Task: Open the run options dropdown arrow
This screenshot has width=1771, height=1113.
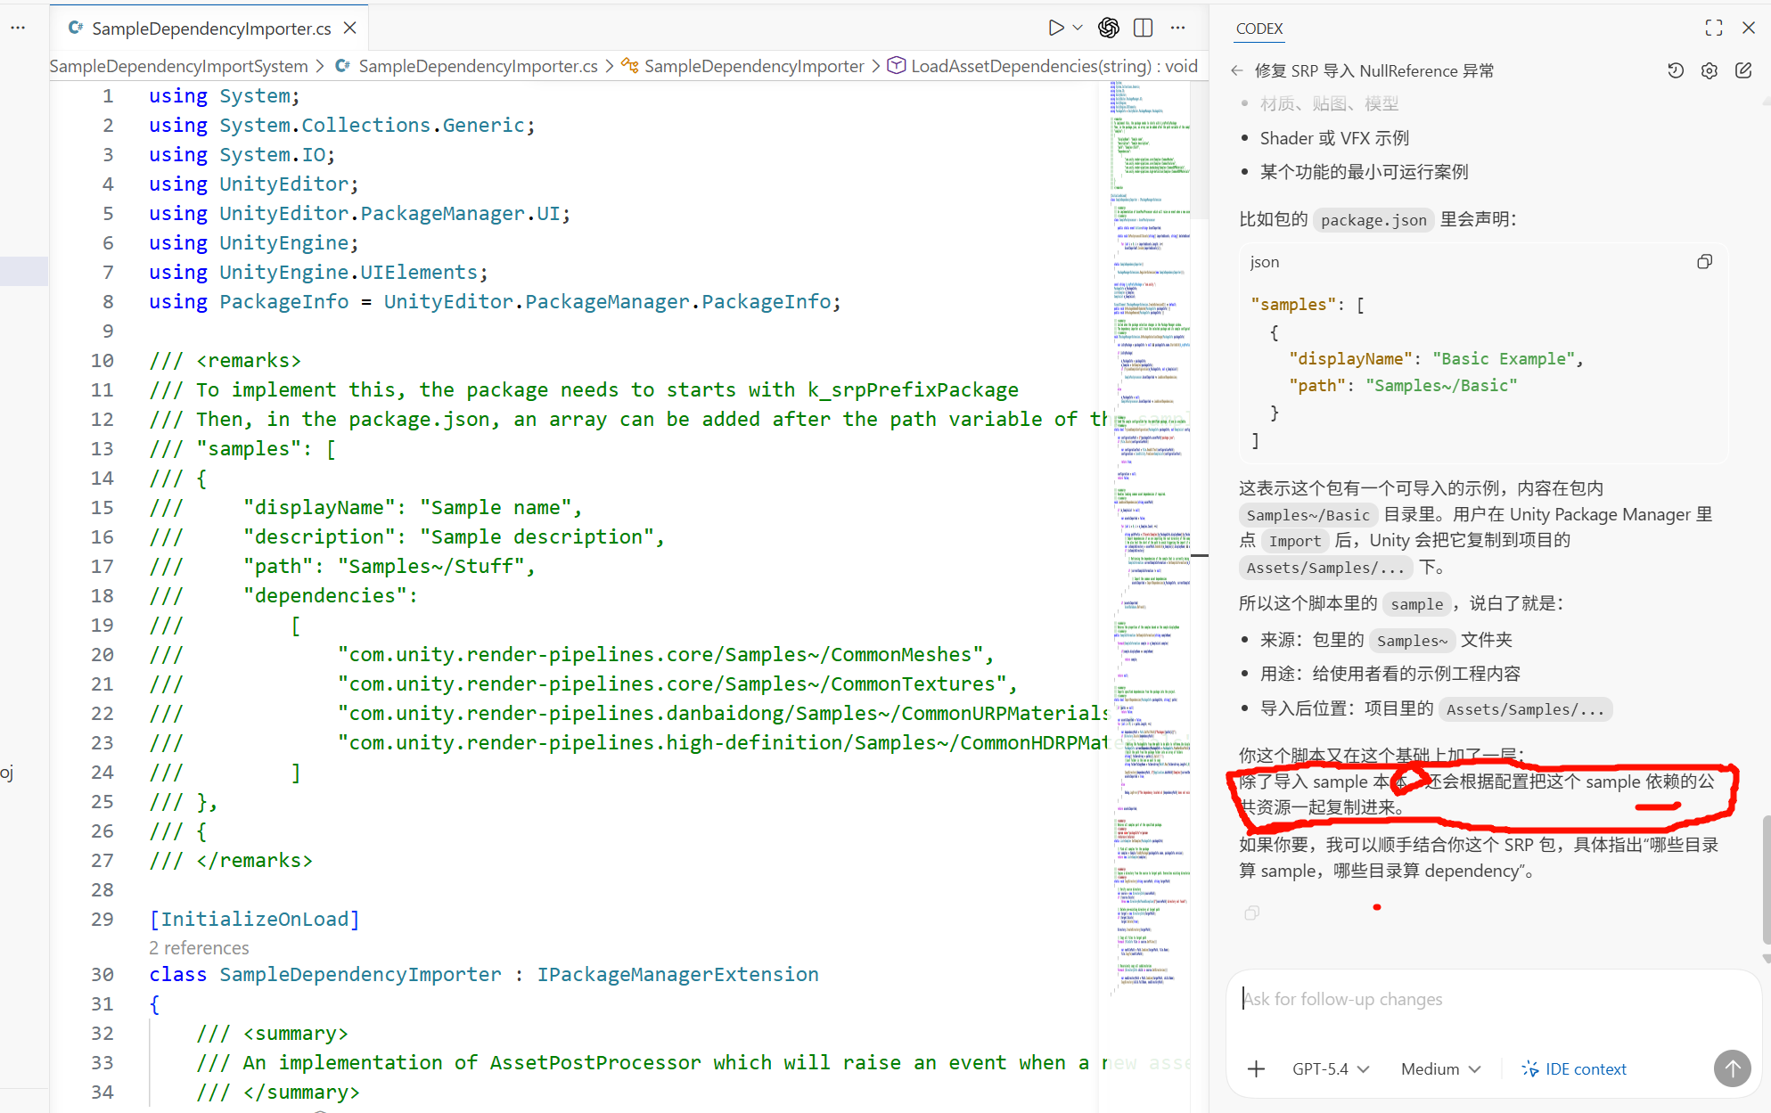Action: [1078, 28]
